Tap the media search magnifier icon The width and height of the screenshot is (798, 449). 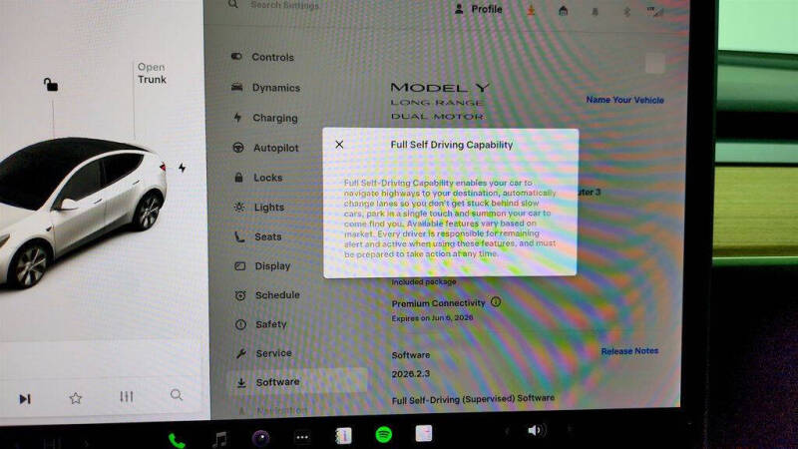pos(177,394)
